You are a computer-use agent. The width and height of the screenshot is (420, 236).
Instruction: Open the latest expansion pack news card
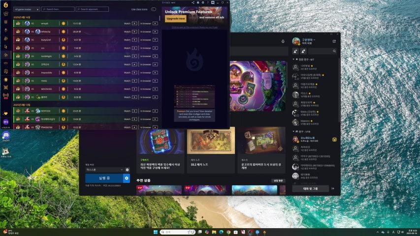coord(161,150)
